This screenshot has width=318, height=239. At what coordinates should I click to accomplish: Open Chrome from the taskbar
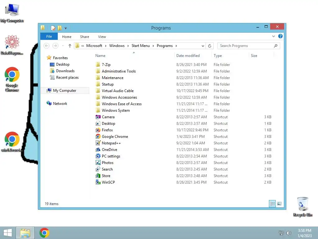tap(44, 233)
